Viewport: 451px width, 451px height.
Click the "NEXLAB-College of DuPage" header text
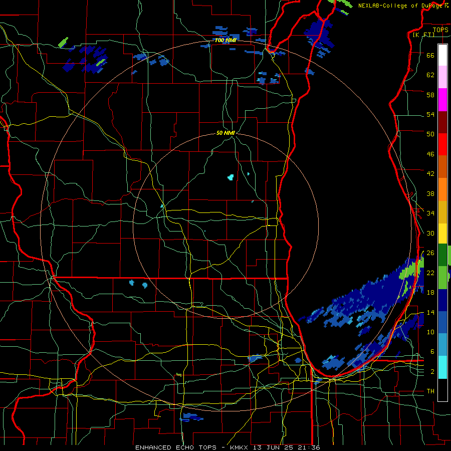pyautogui.click(x=400, y=6)
